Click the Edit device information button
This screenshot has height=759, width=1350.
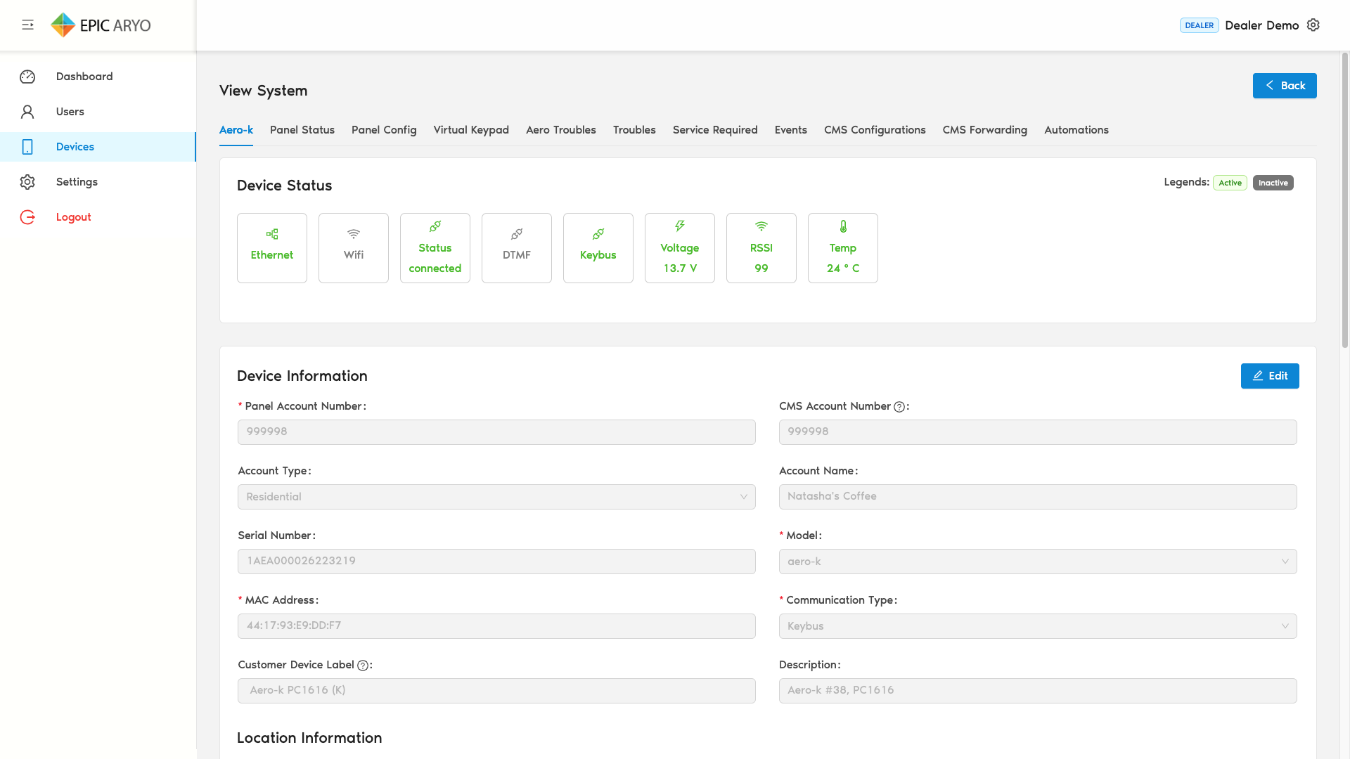[x=1270, y=376]
